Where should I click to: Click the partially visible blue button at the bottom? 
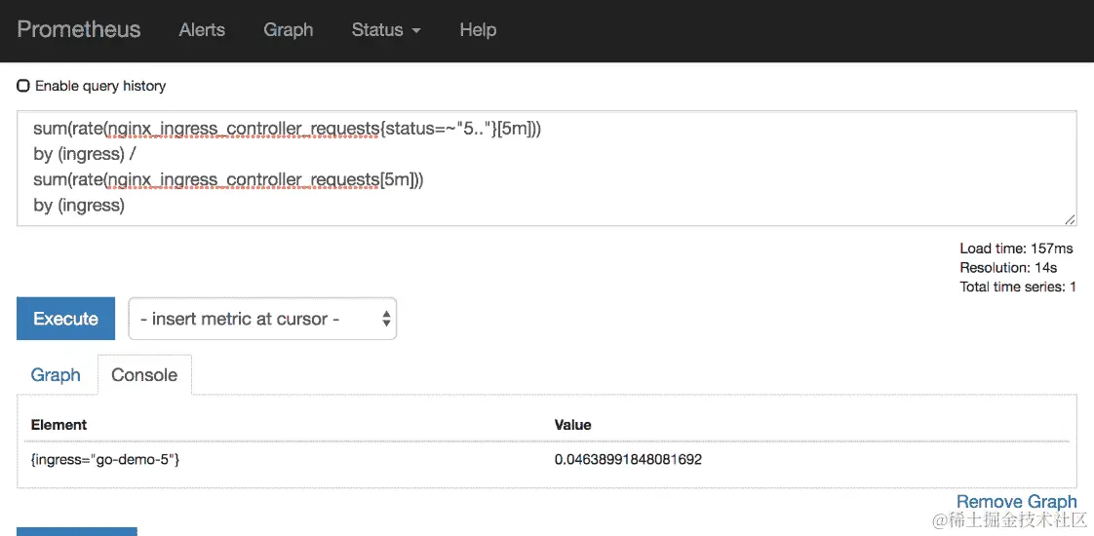point(77,531)
